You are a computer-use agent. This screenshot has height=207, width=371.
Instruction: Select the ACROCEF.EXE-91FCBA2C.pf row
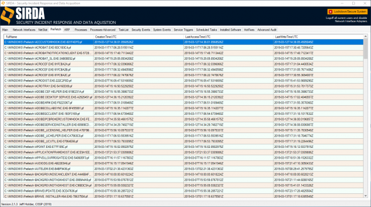pyautogui.click(x=184, y=75)
